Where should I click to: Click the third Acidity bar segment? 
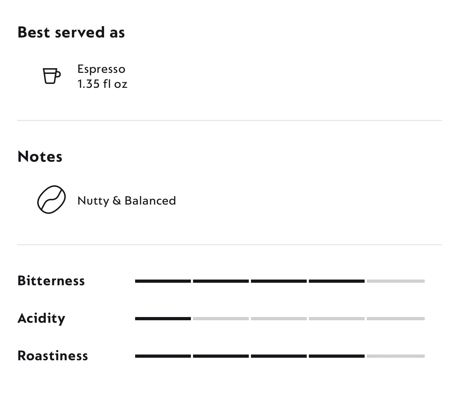pyautogui.click(x=279, y=319)
